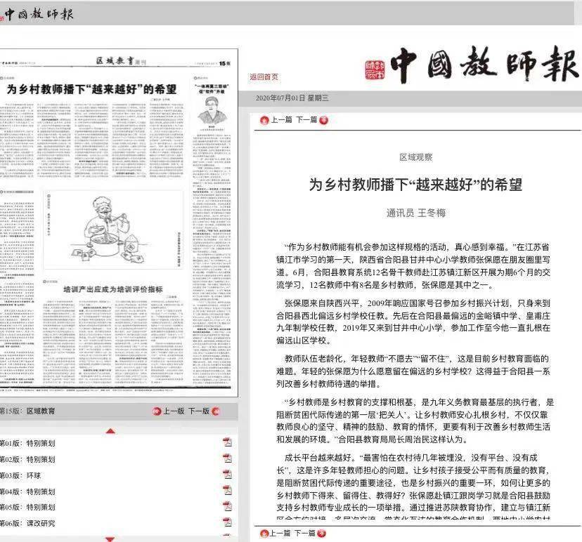This screenshot has width=582, height=542.
Task: Open the PDF icon for 第04版 特别策划
Action: (x=227, y=491)
